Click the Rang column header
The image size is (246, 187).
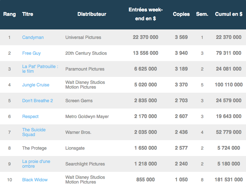[10, 14]
